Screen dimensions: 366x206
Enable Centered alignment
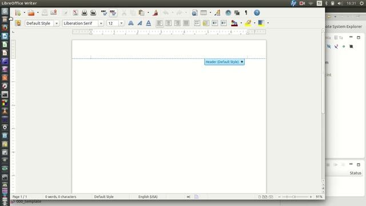coord(169,23)
